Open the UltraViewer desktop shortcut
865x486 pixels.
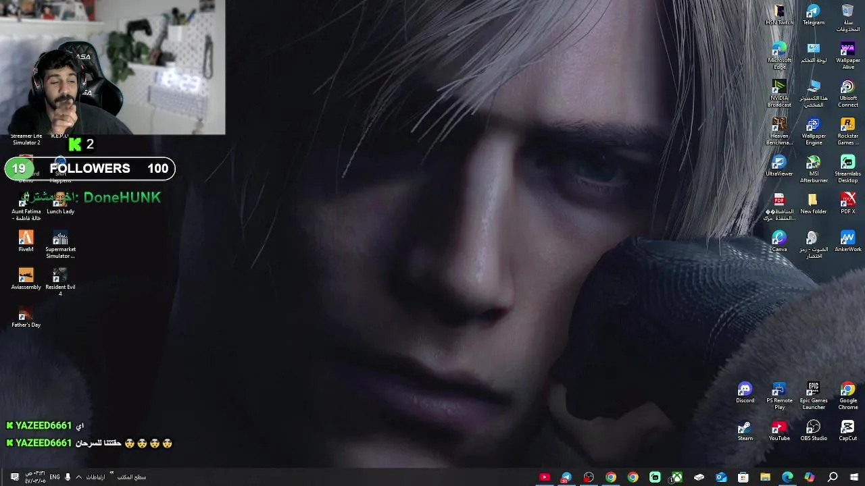pos(779,166)
